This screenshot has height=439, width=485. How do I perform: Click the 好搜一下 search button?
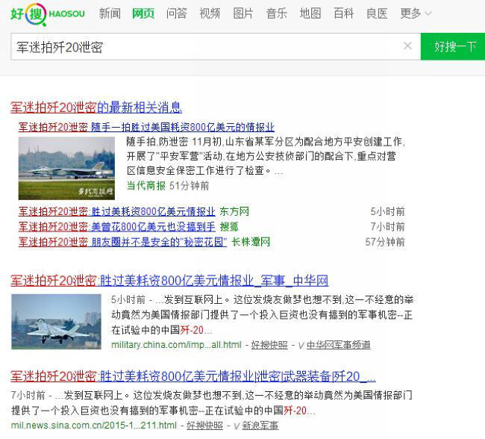(453, 46)
